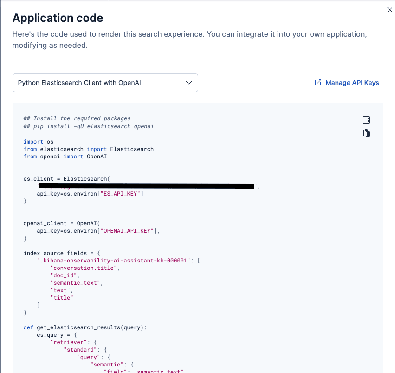Copy the code using the clipboard icon
This screenshot has width=395, height=373.
[x=366, y=133]
